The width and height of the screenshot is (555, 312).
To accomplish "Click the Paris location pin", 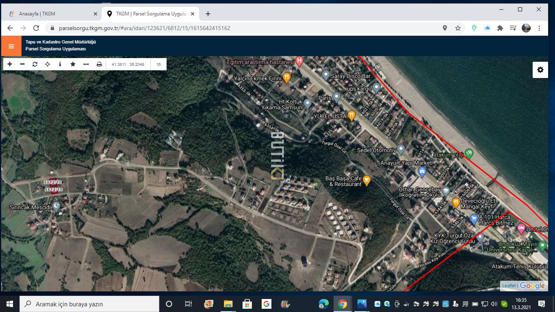I will (x=336, y=97).
